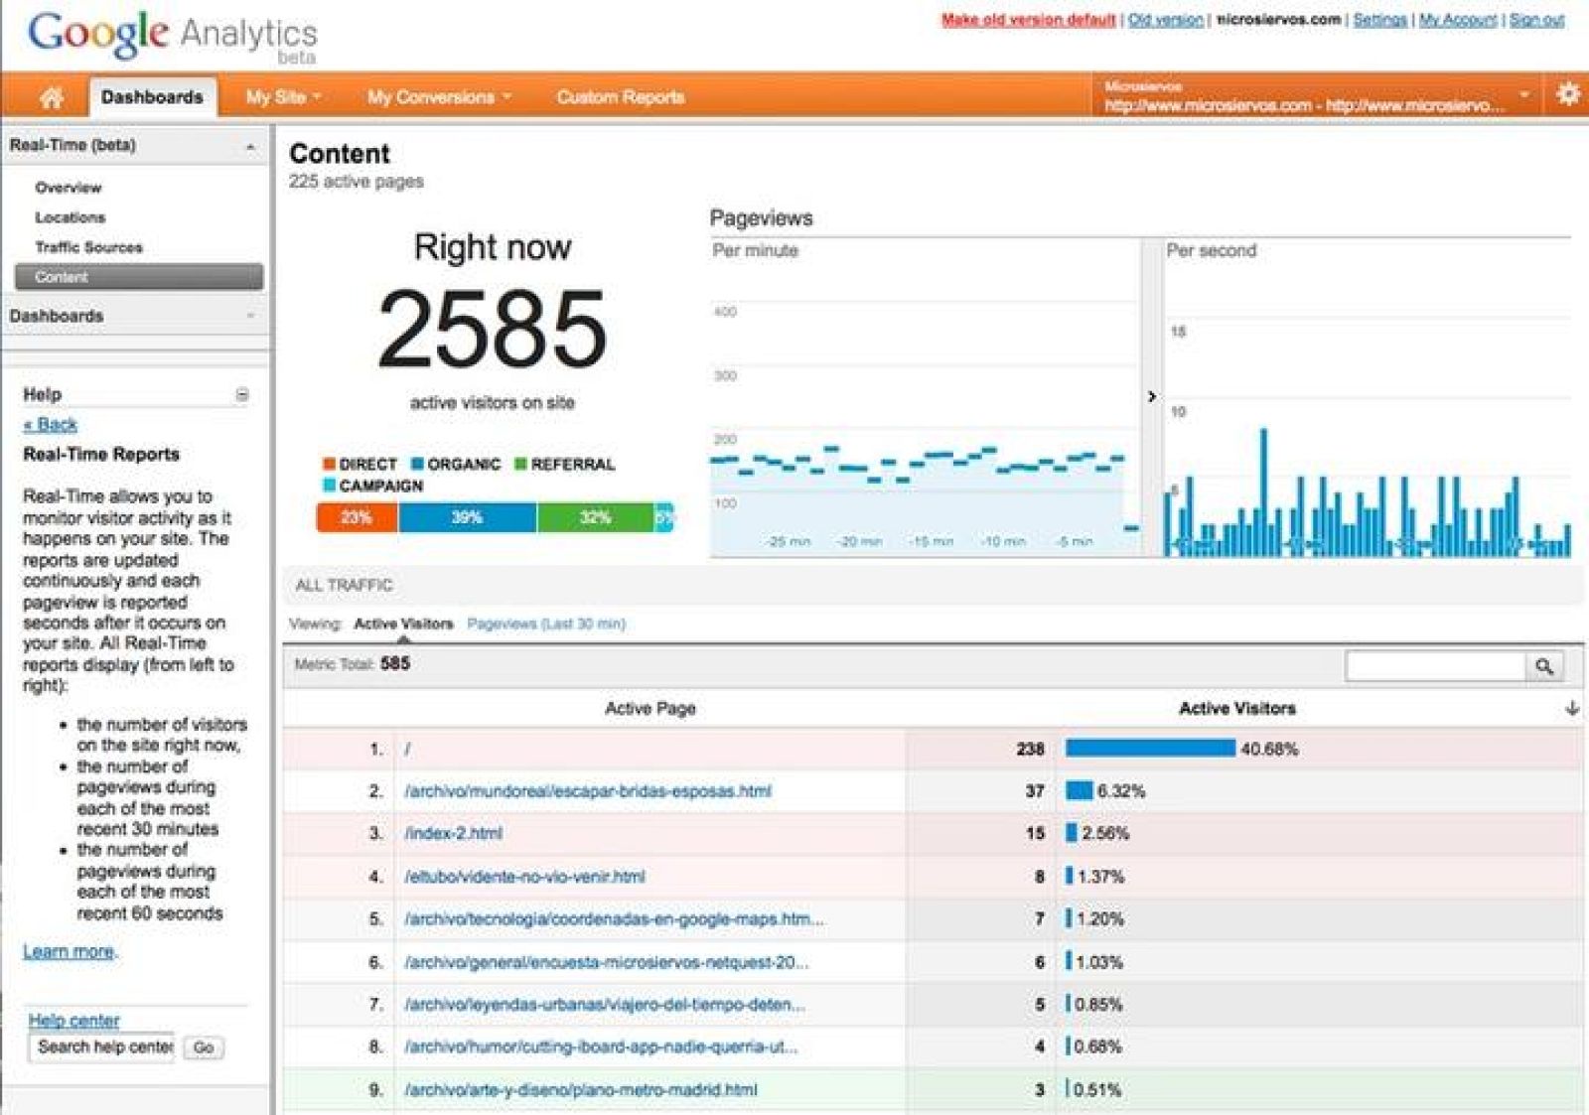Image resolution: width=1589 pixels, height=1115 pixels.
Task: Click the ORGANIC color swatch in the legend
Action: point(417,463)
